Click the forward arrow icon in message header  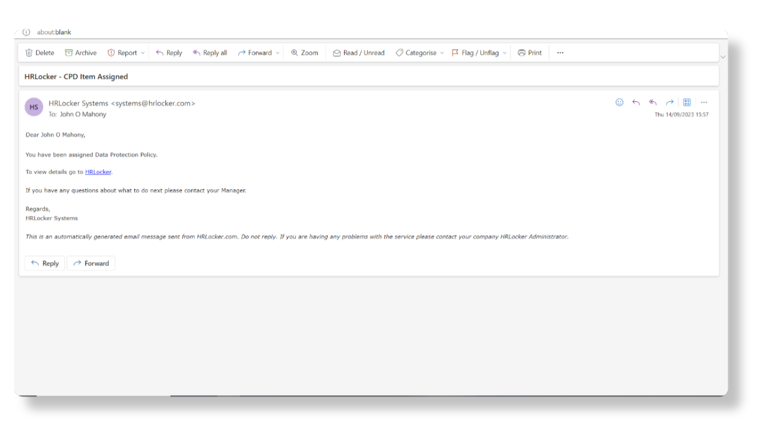point(670,102)
